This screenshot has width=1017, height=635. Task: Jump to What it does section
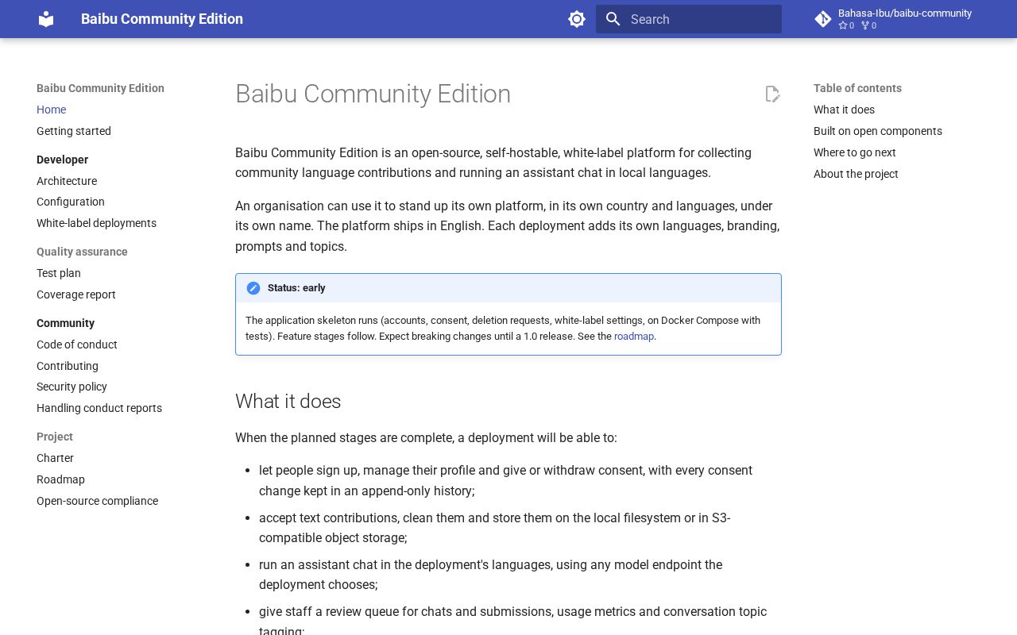tap(844, 110)
